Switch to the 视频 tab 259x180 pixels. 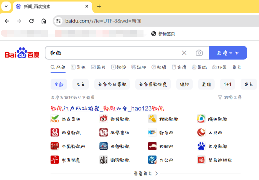[119, 67]
